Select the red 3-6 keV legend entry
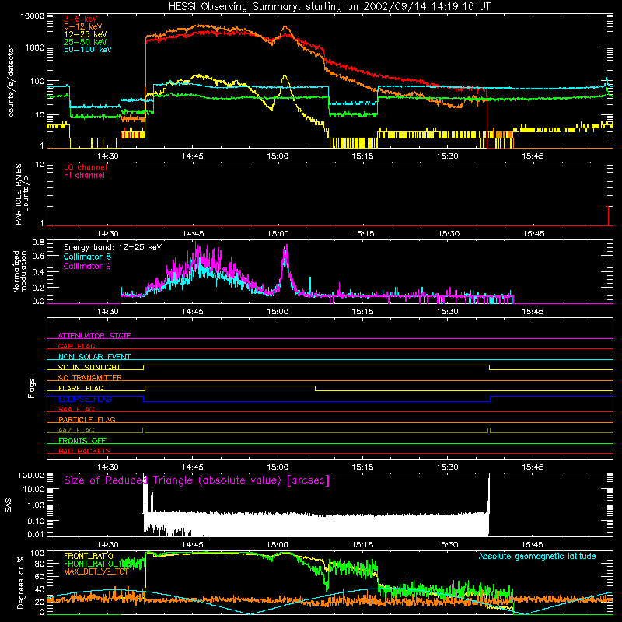 click(81, 19)
